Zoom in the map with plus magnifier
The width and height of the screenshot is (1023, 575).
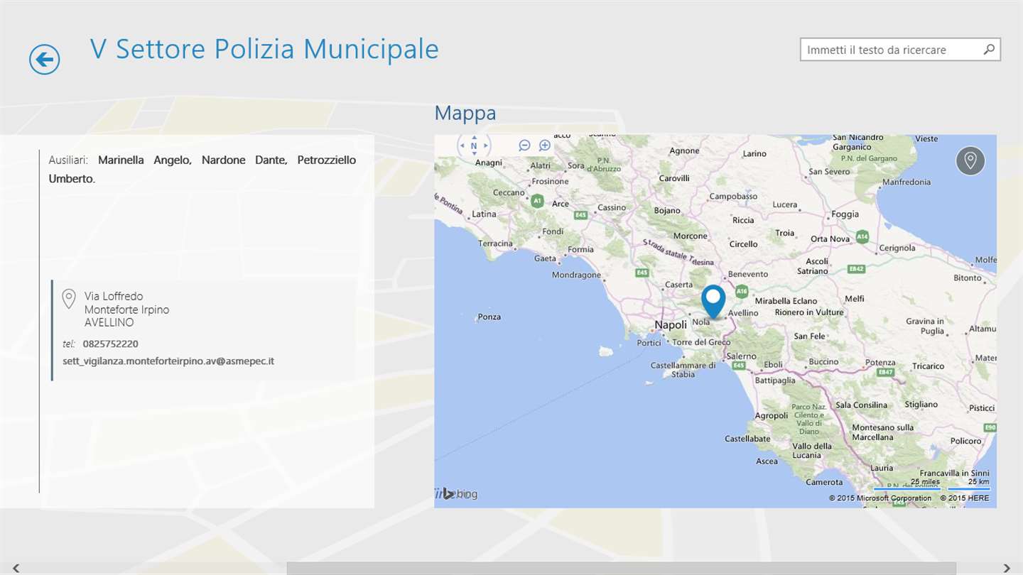point(545,146)
